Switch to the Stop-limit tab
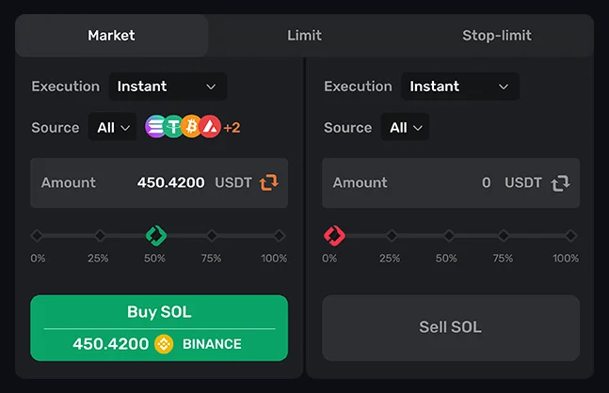 point(496,36)
